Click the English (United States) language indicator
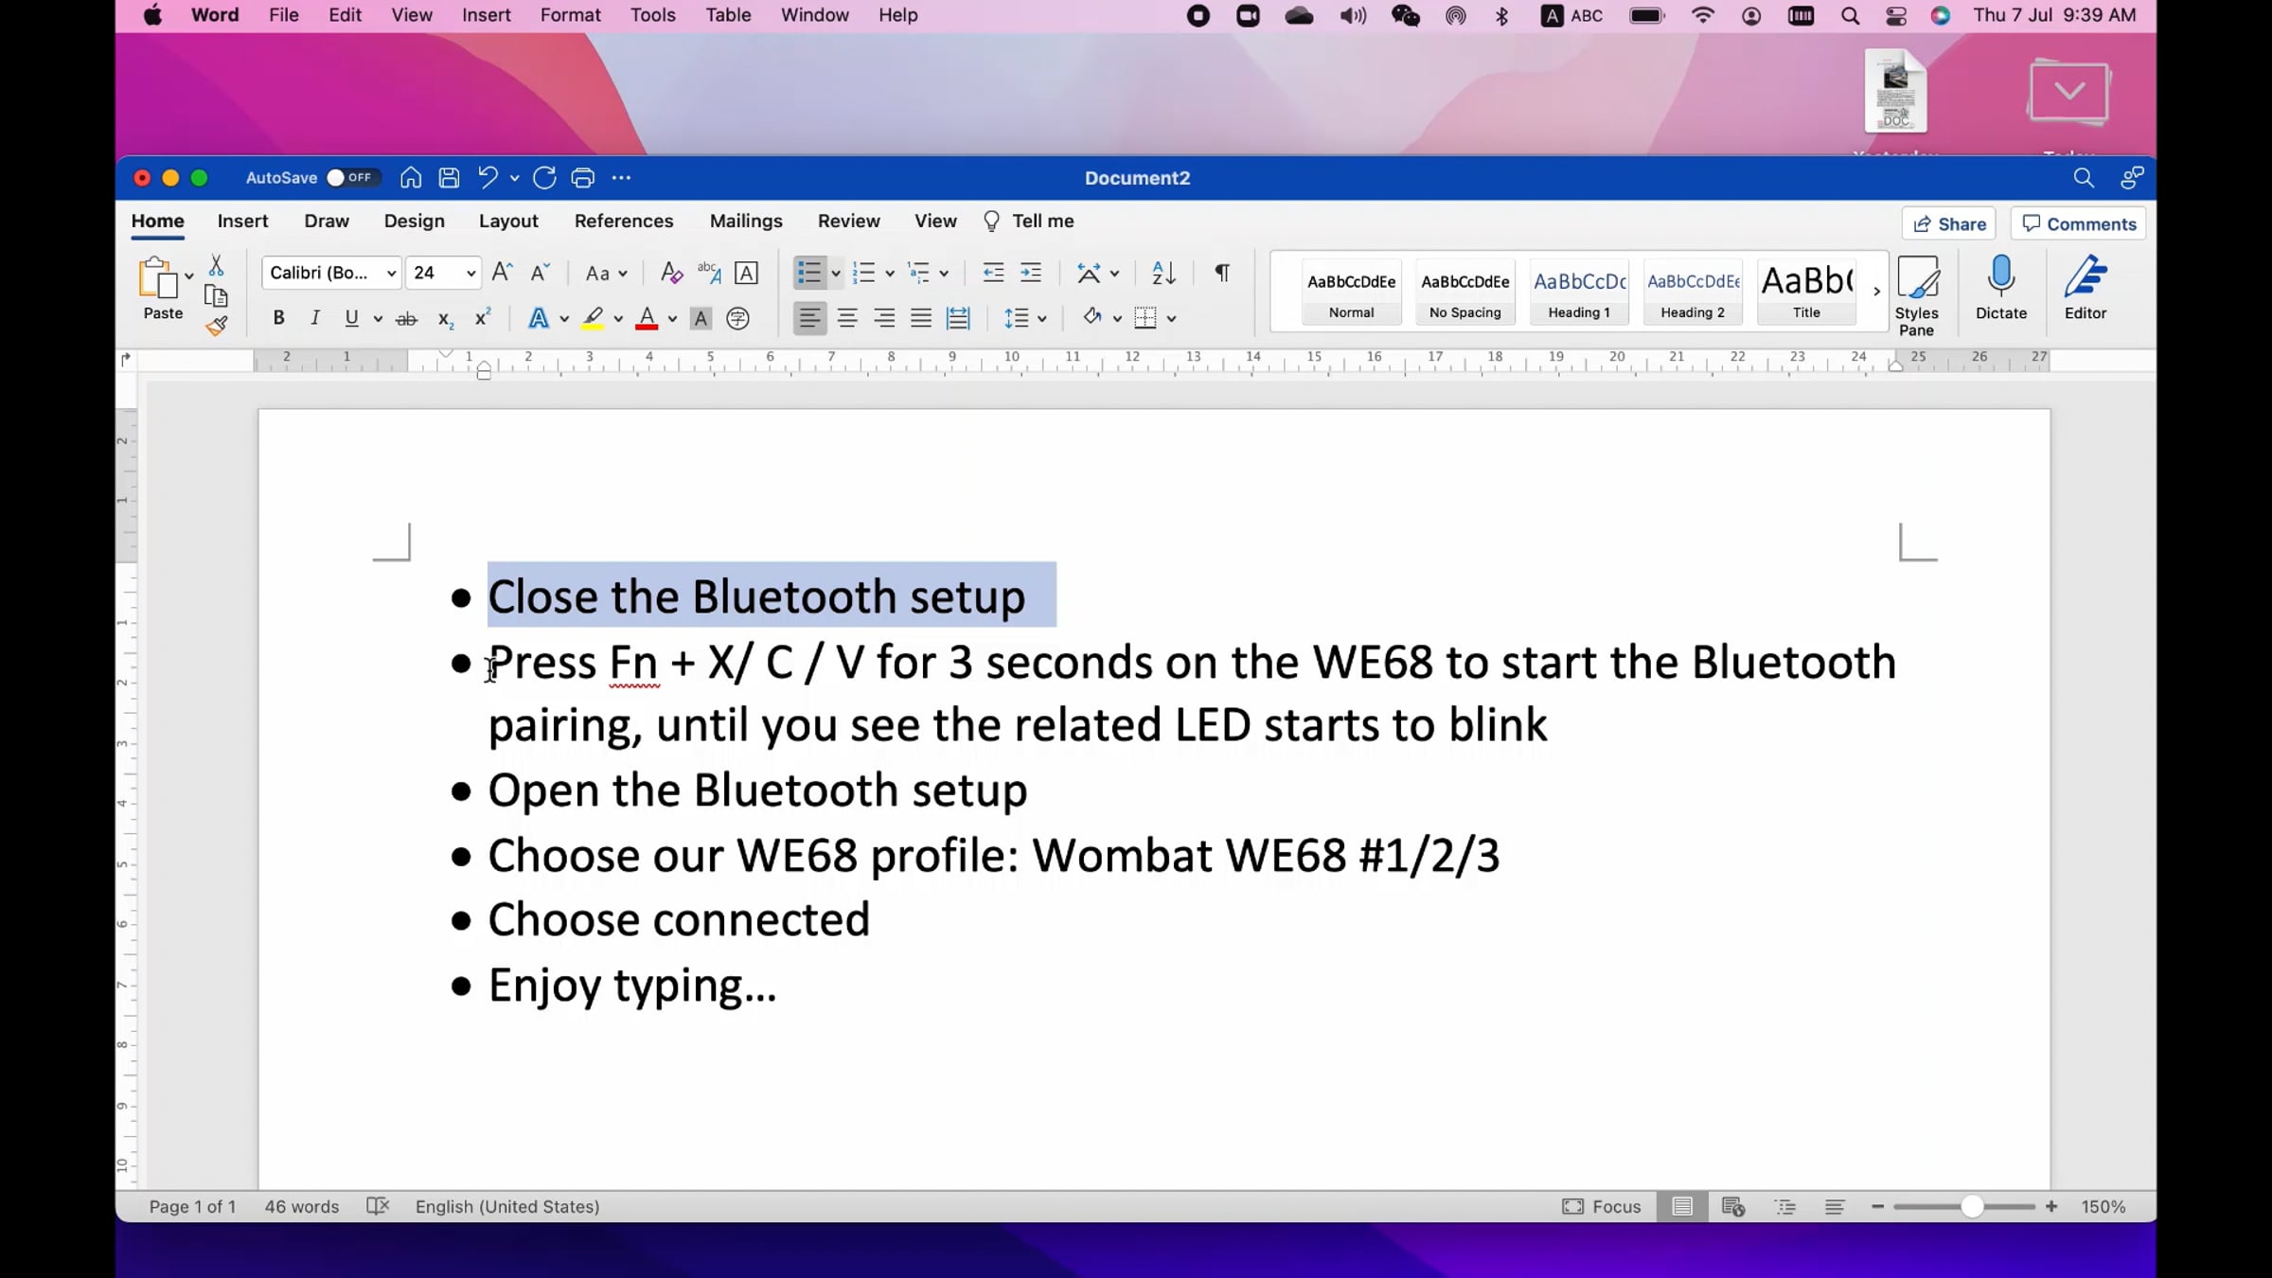Viewport: 2272px width, 1278px height. pyautogui.click(x=507, y=1206)
